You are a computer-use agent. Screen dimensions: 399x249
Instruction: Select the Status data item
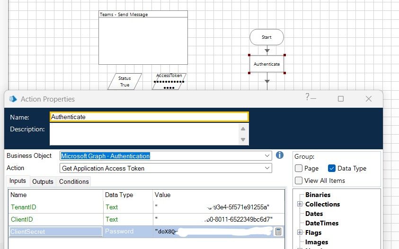pos(124,81)
